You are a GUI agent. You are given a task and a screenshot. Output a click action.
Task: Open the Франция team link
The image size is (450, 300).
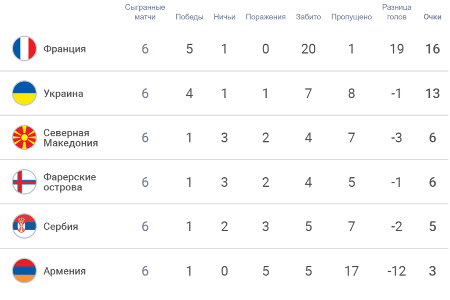coord(65,49)
